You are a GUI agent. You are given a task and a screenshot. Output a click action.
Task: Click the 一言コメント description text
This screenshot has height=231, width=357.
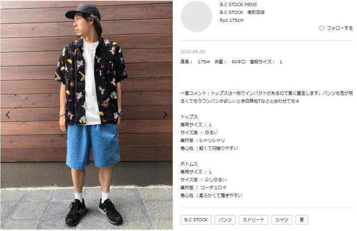click(x=266, y=97)
